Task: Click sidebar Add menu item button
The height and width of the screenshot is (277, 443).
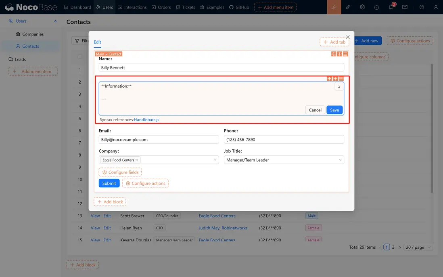Action: (33, 71)
